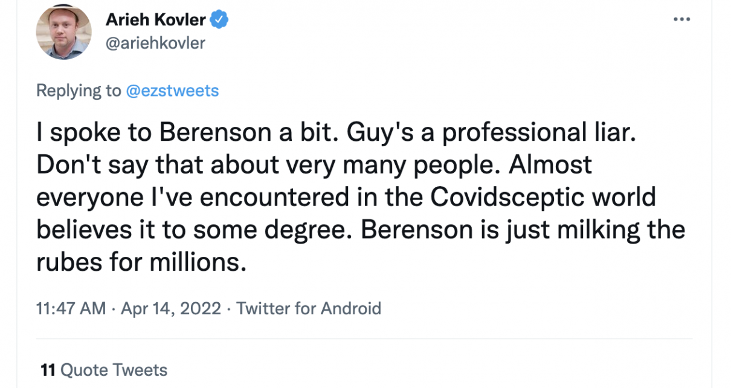The width and height of the screenshot is (731, 388).
Task: Open the three-dot More options menu
Action: [681, 19]
